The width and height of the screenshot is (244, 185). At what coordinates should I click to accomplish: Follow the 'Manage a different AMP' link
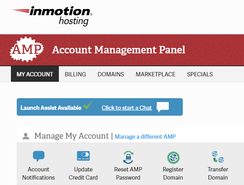click(x=145, y=137)
